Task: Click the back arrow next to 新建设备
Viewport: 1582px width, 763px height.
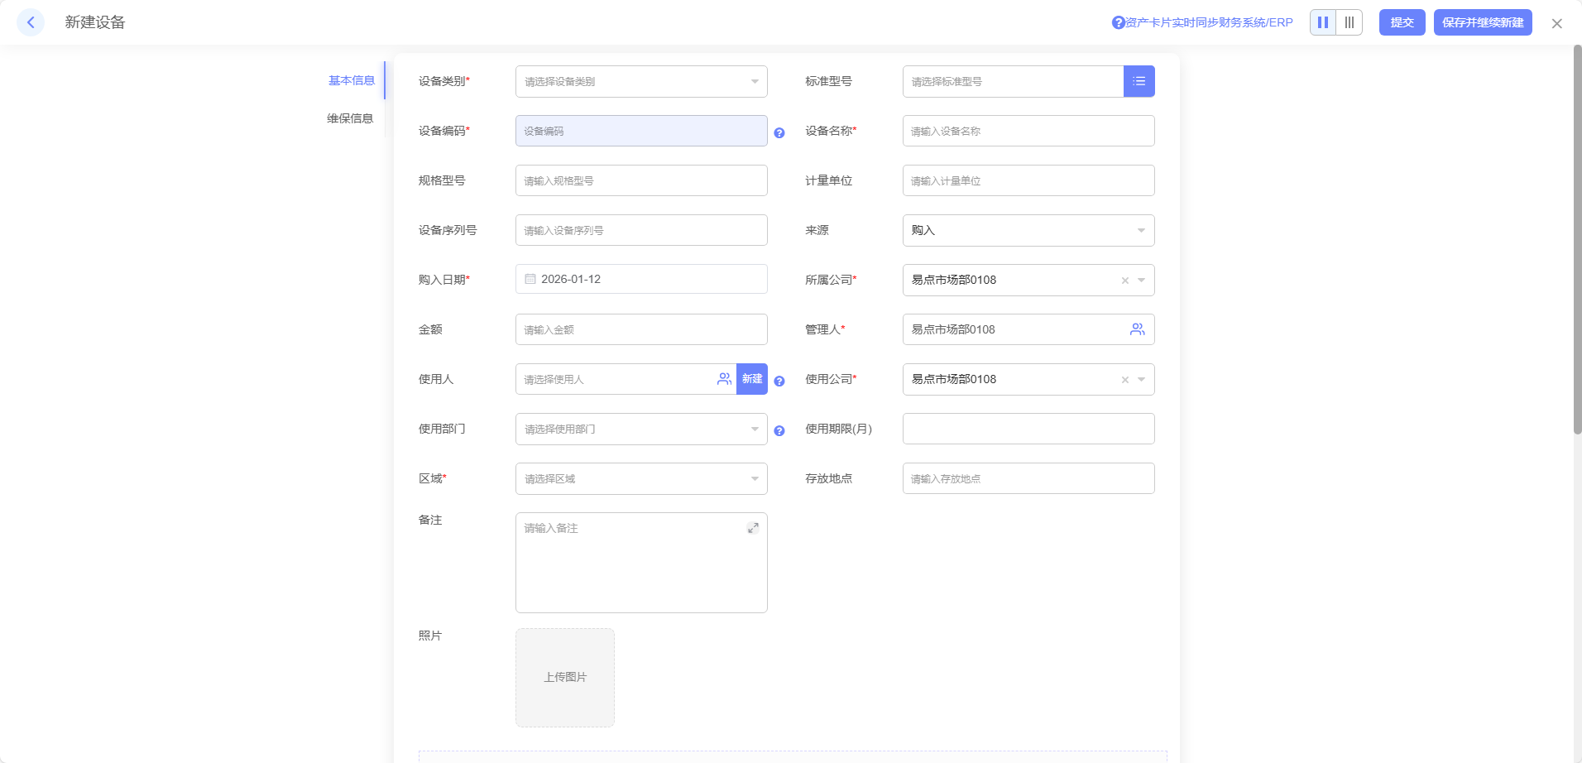Action: click(x=31, y=22)
